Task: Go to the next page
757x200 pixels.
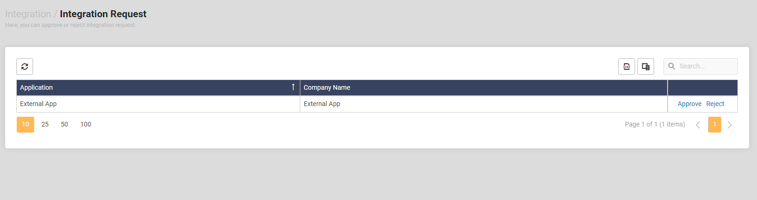Action: 730,125
